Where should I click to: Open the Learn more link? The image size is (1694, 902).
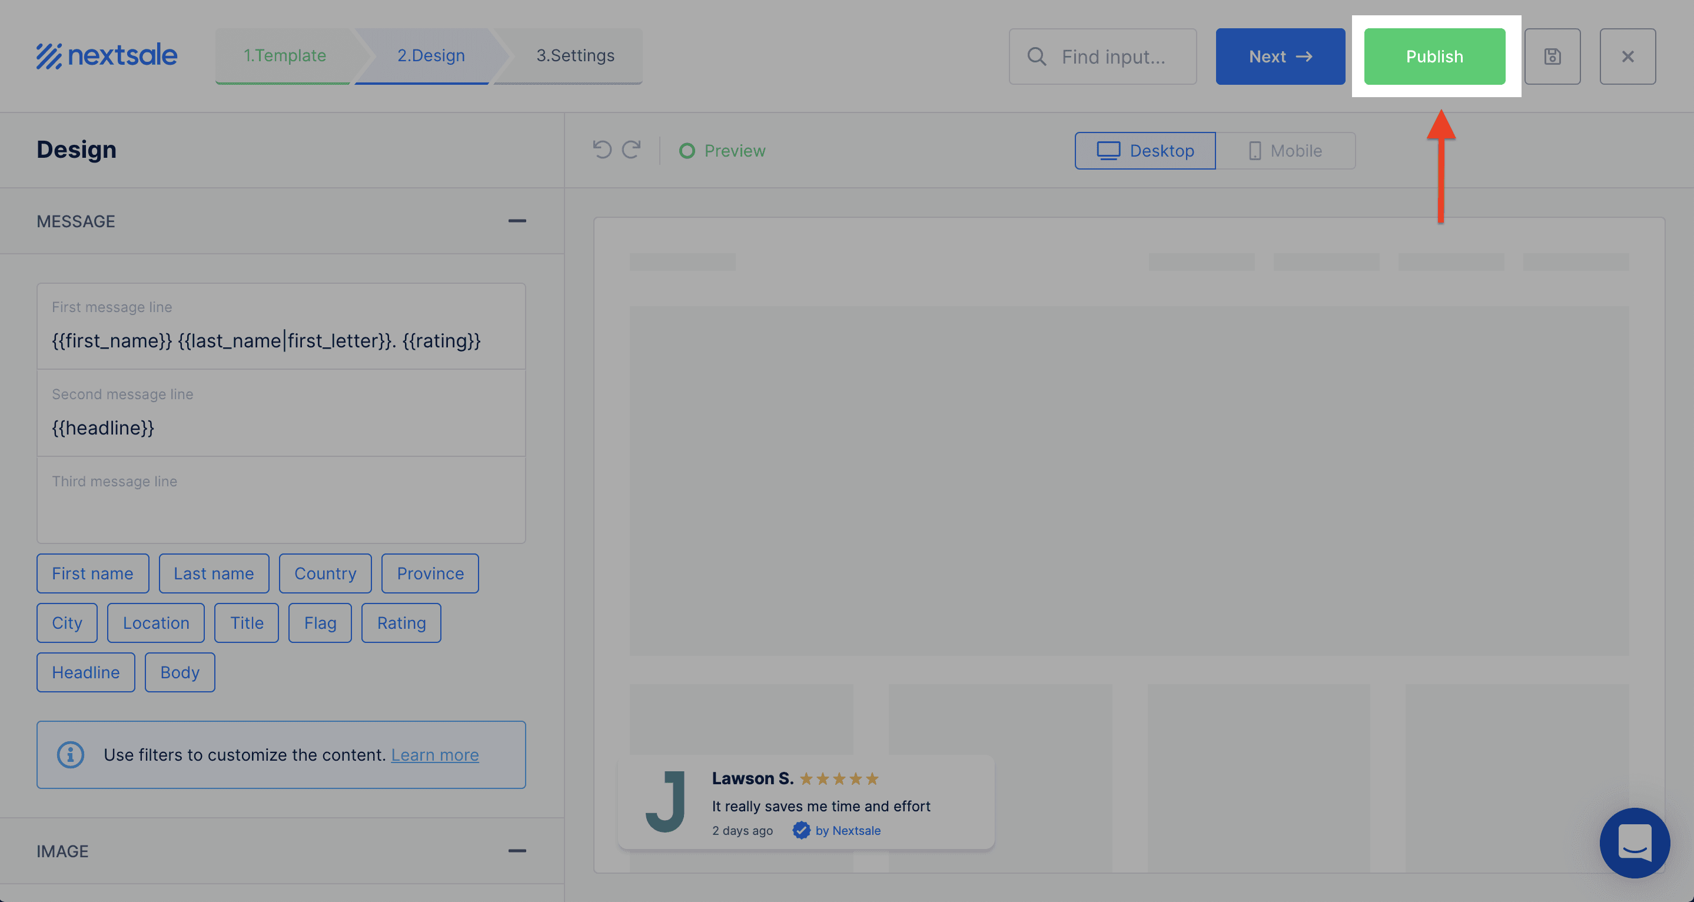(x=434, y=755)
